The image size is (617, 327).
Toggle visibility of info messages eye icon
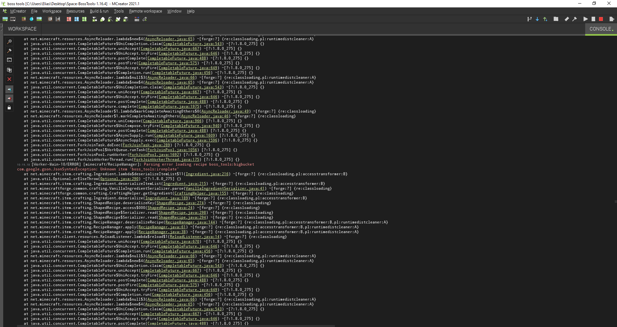click(9, 89)
